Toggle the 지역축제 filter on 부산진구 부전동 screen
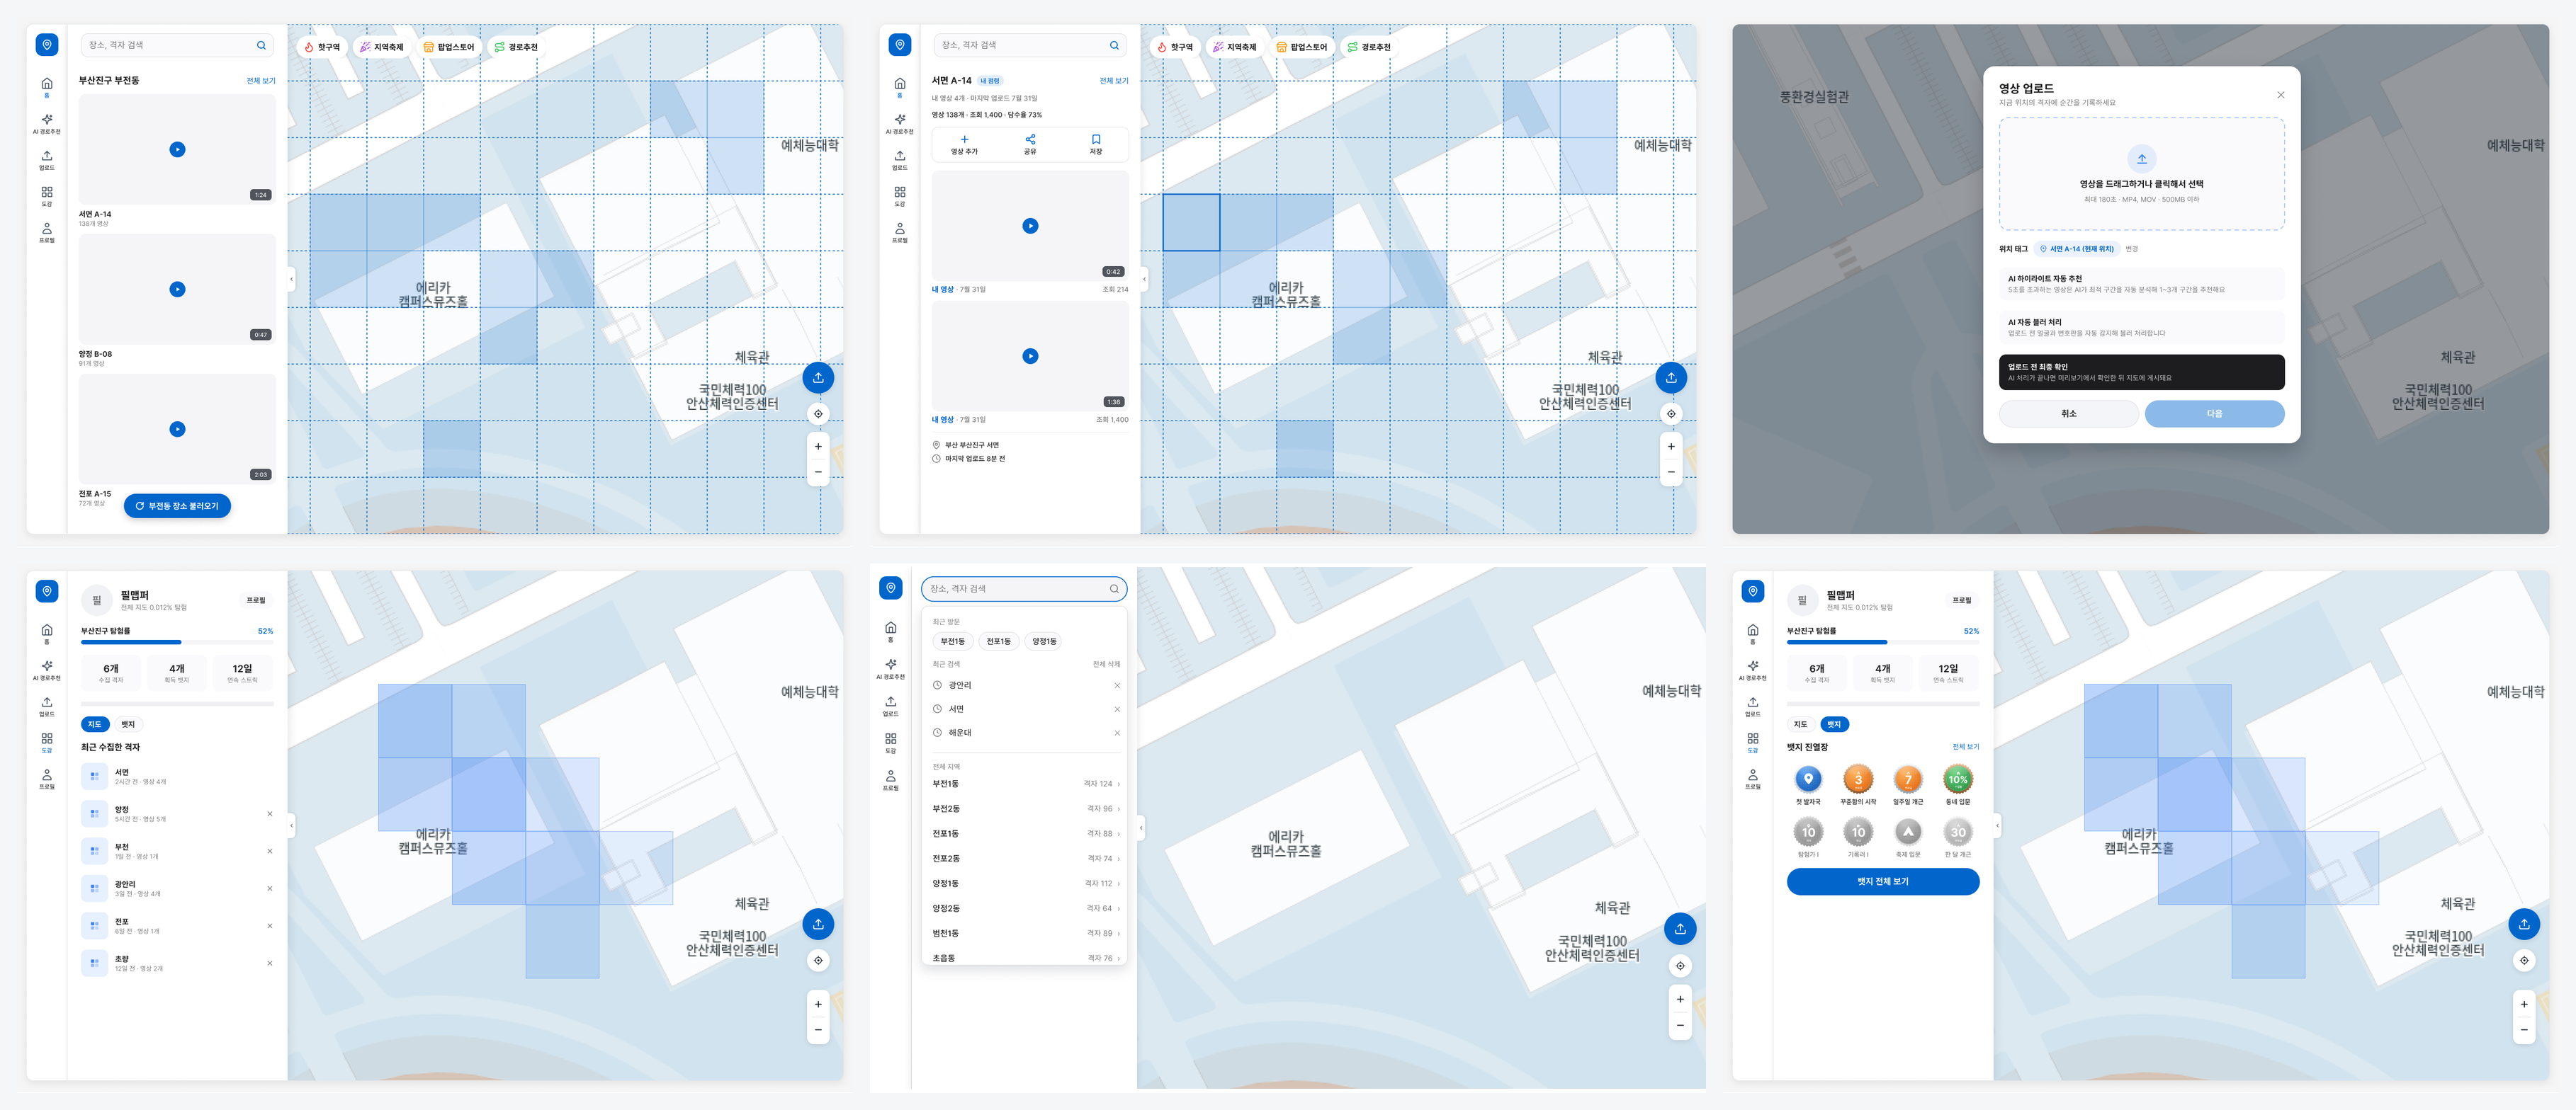This screenshot has width=2576, height=1110. click(381, 47)
